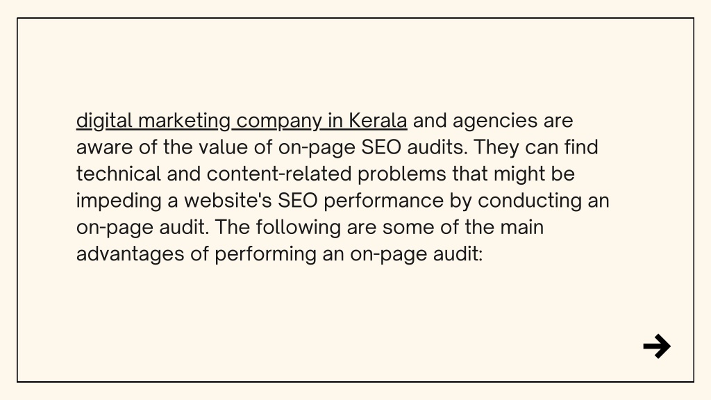This screenshot has width=711, height=400.
Task: Click the word 'advantages' on last line
Action: click(130, 254)
